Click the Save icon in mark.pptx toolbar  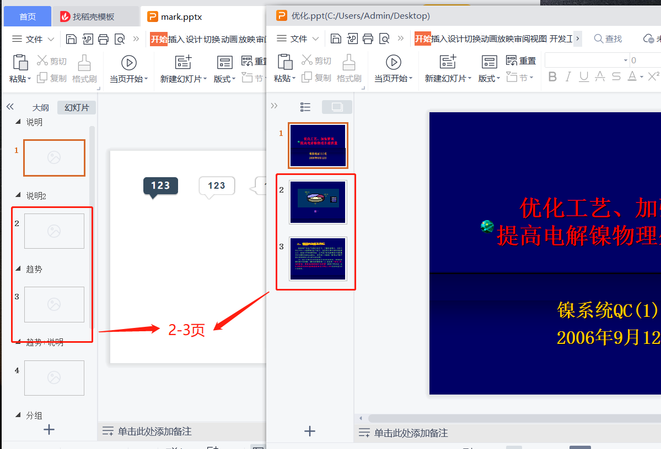(72, 39)
